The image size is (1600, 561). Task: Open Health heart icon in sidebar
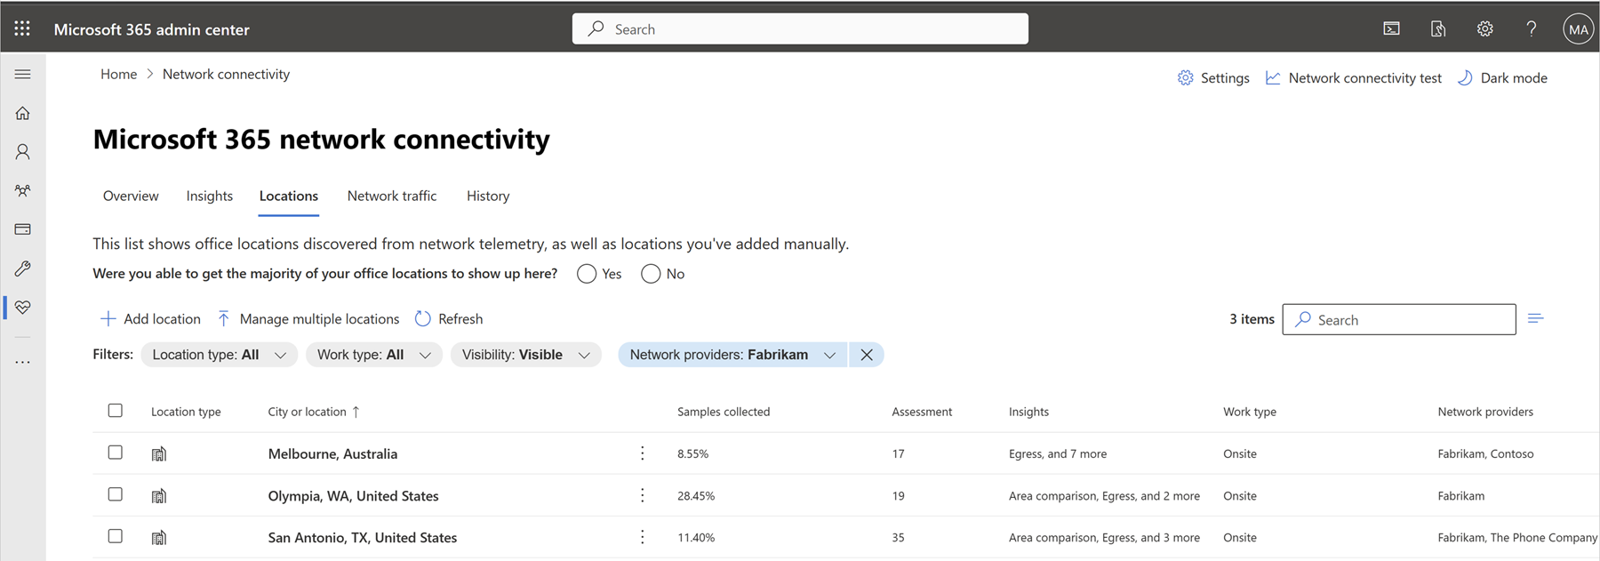pos(22,308)
